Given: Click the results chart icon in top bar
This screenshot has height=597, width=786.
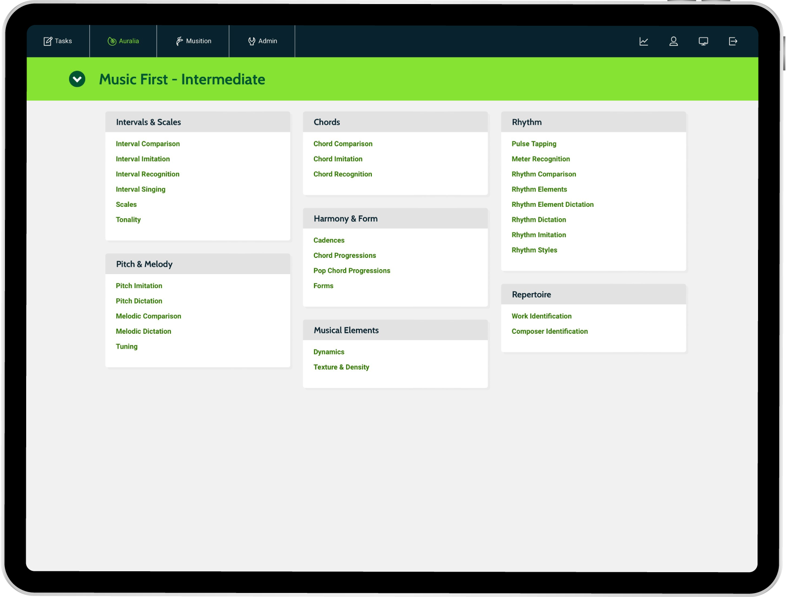Looking at the screenshot, I should 644,42.
